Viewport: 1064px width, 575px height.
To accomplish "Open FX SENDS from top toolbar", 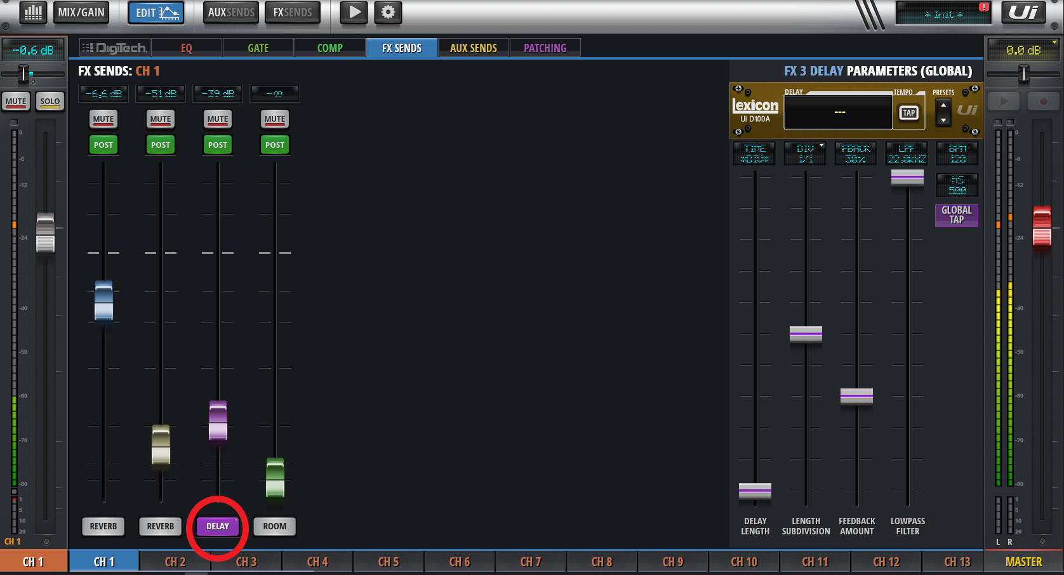I will [x=293, y=12].
